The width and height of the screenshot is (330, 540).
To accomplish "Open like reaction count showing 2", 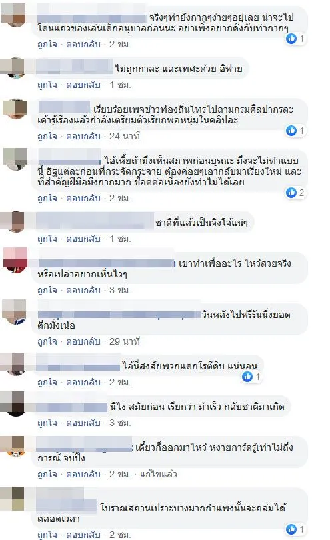I will click(295, 193).
